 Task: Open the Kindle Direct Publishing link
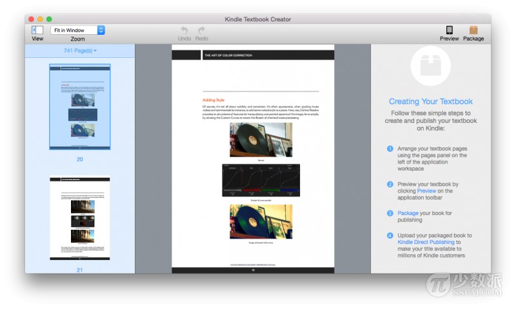point(426,242)
